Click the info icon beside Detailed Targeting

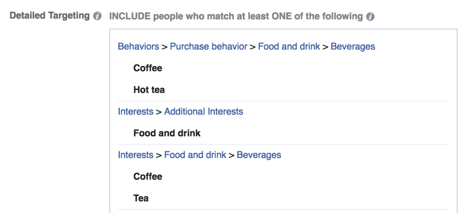point(97,16)
